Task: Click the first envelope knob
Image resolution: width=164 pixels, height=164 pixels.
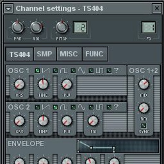Action: [x=19, y=161]
